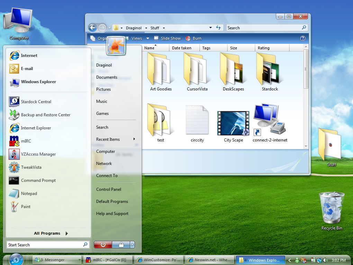Open Network from Start menu

click(x=104, y=164)
